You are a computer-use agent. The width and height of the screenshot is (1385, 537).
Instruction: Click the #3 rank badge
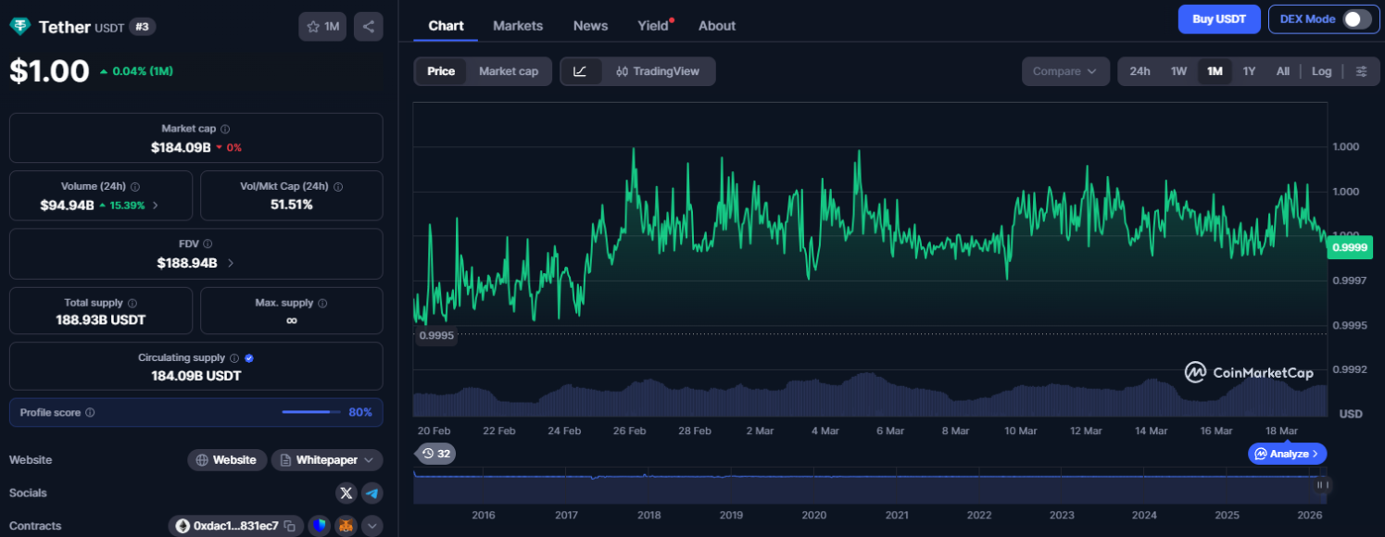pos(142,27)
